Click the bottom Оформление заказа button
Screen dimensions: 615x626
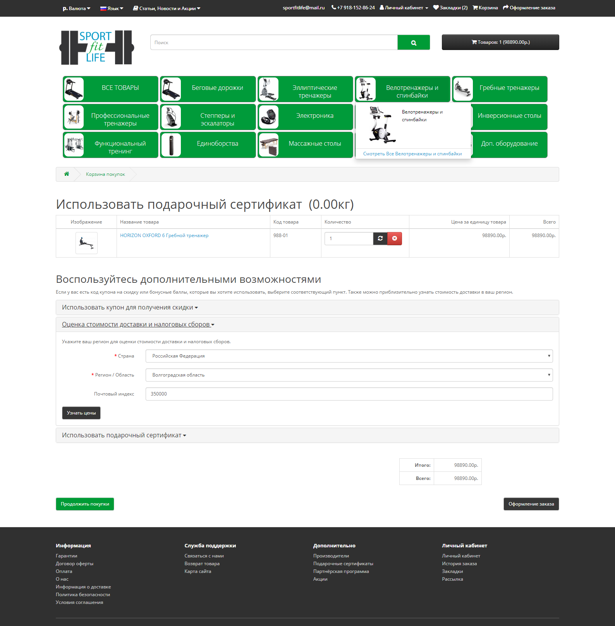[531, 504]
